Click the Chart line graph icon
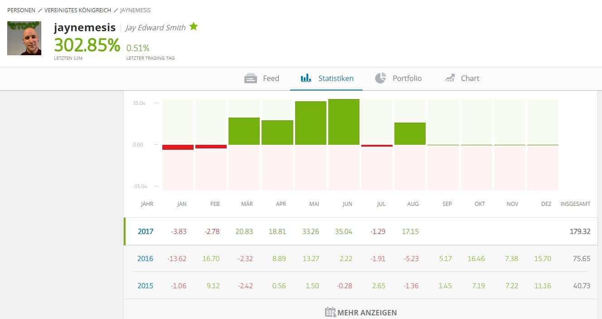This screenshot has width=602, height=319. tap(449, 78)
